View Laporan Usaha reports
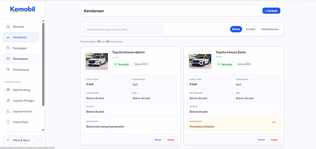Screen dimensions: 316x149 click(21, 111)
